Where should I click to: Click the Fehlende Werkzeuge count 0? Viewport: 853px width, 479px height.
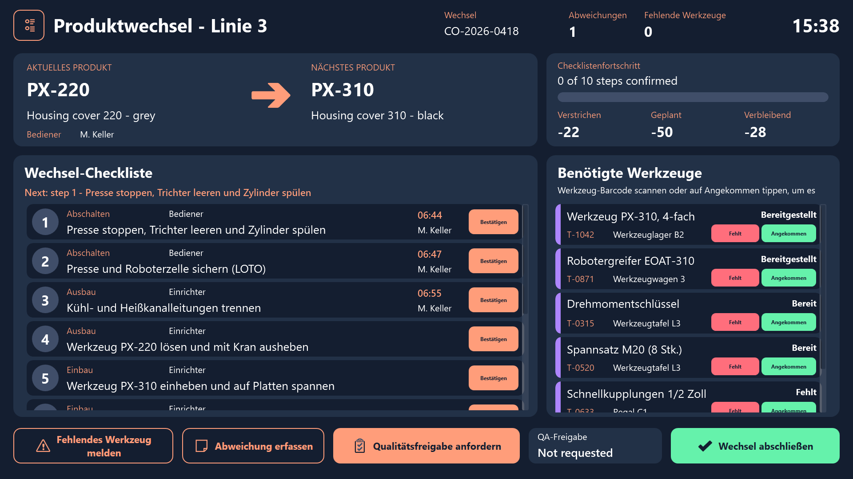coord(648,32)
